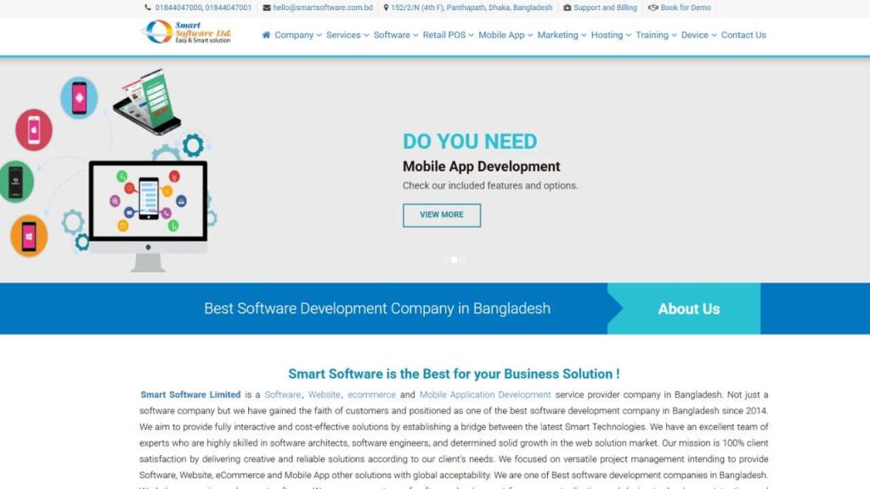Image resolution: width=870 pixels, height=489 pixels.
Task: Open the Contact Us page
Action: coord(743,35)
